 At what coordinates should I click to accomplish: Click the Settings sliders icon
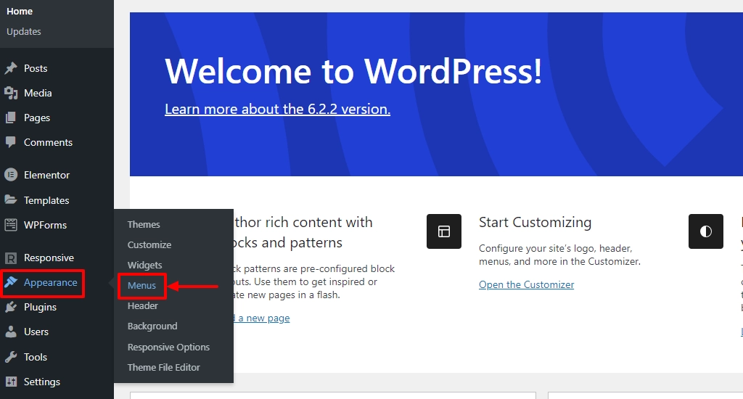pyautogui.click(x=11, y=382)
